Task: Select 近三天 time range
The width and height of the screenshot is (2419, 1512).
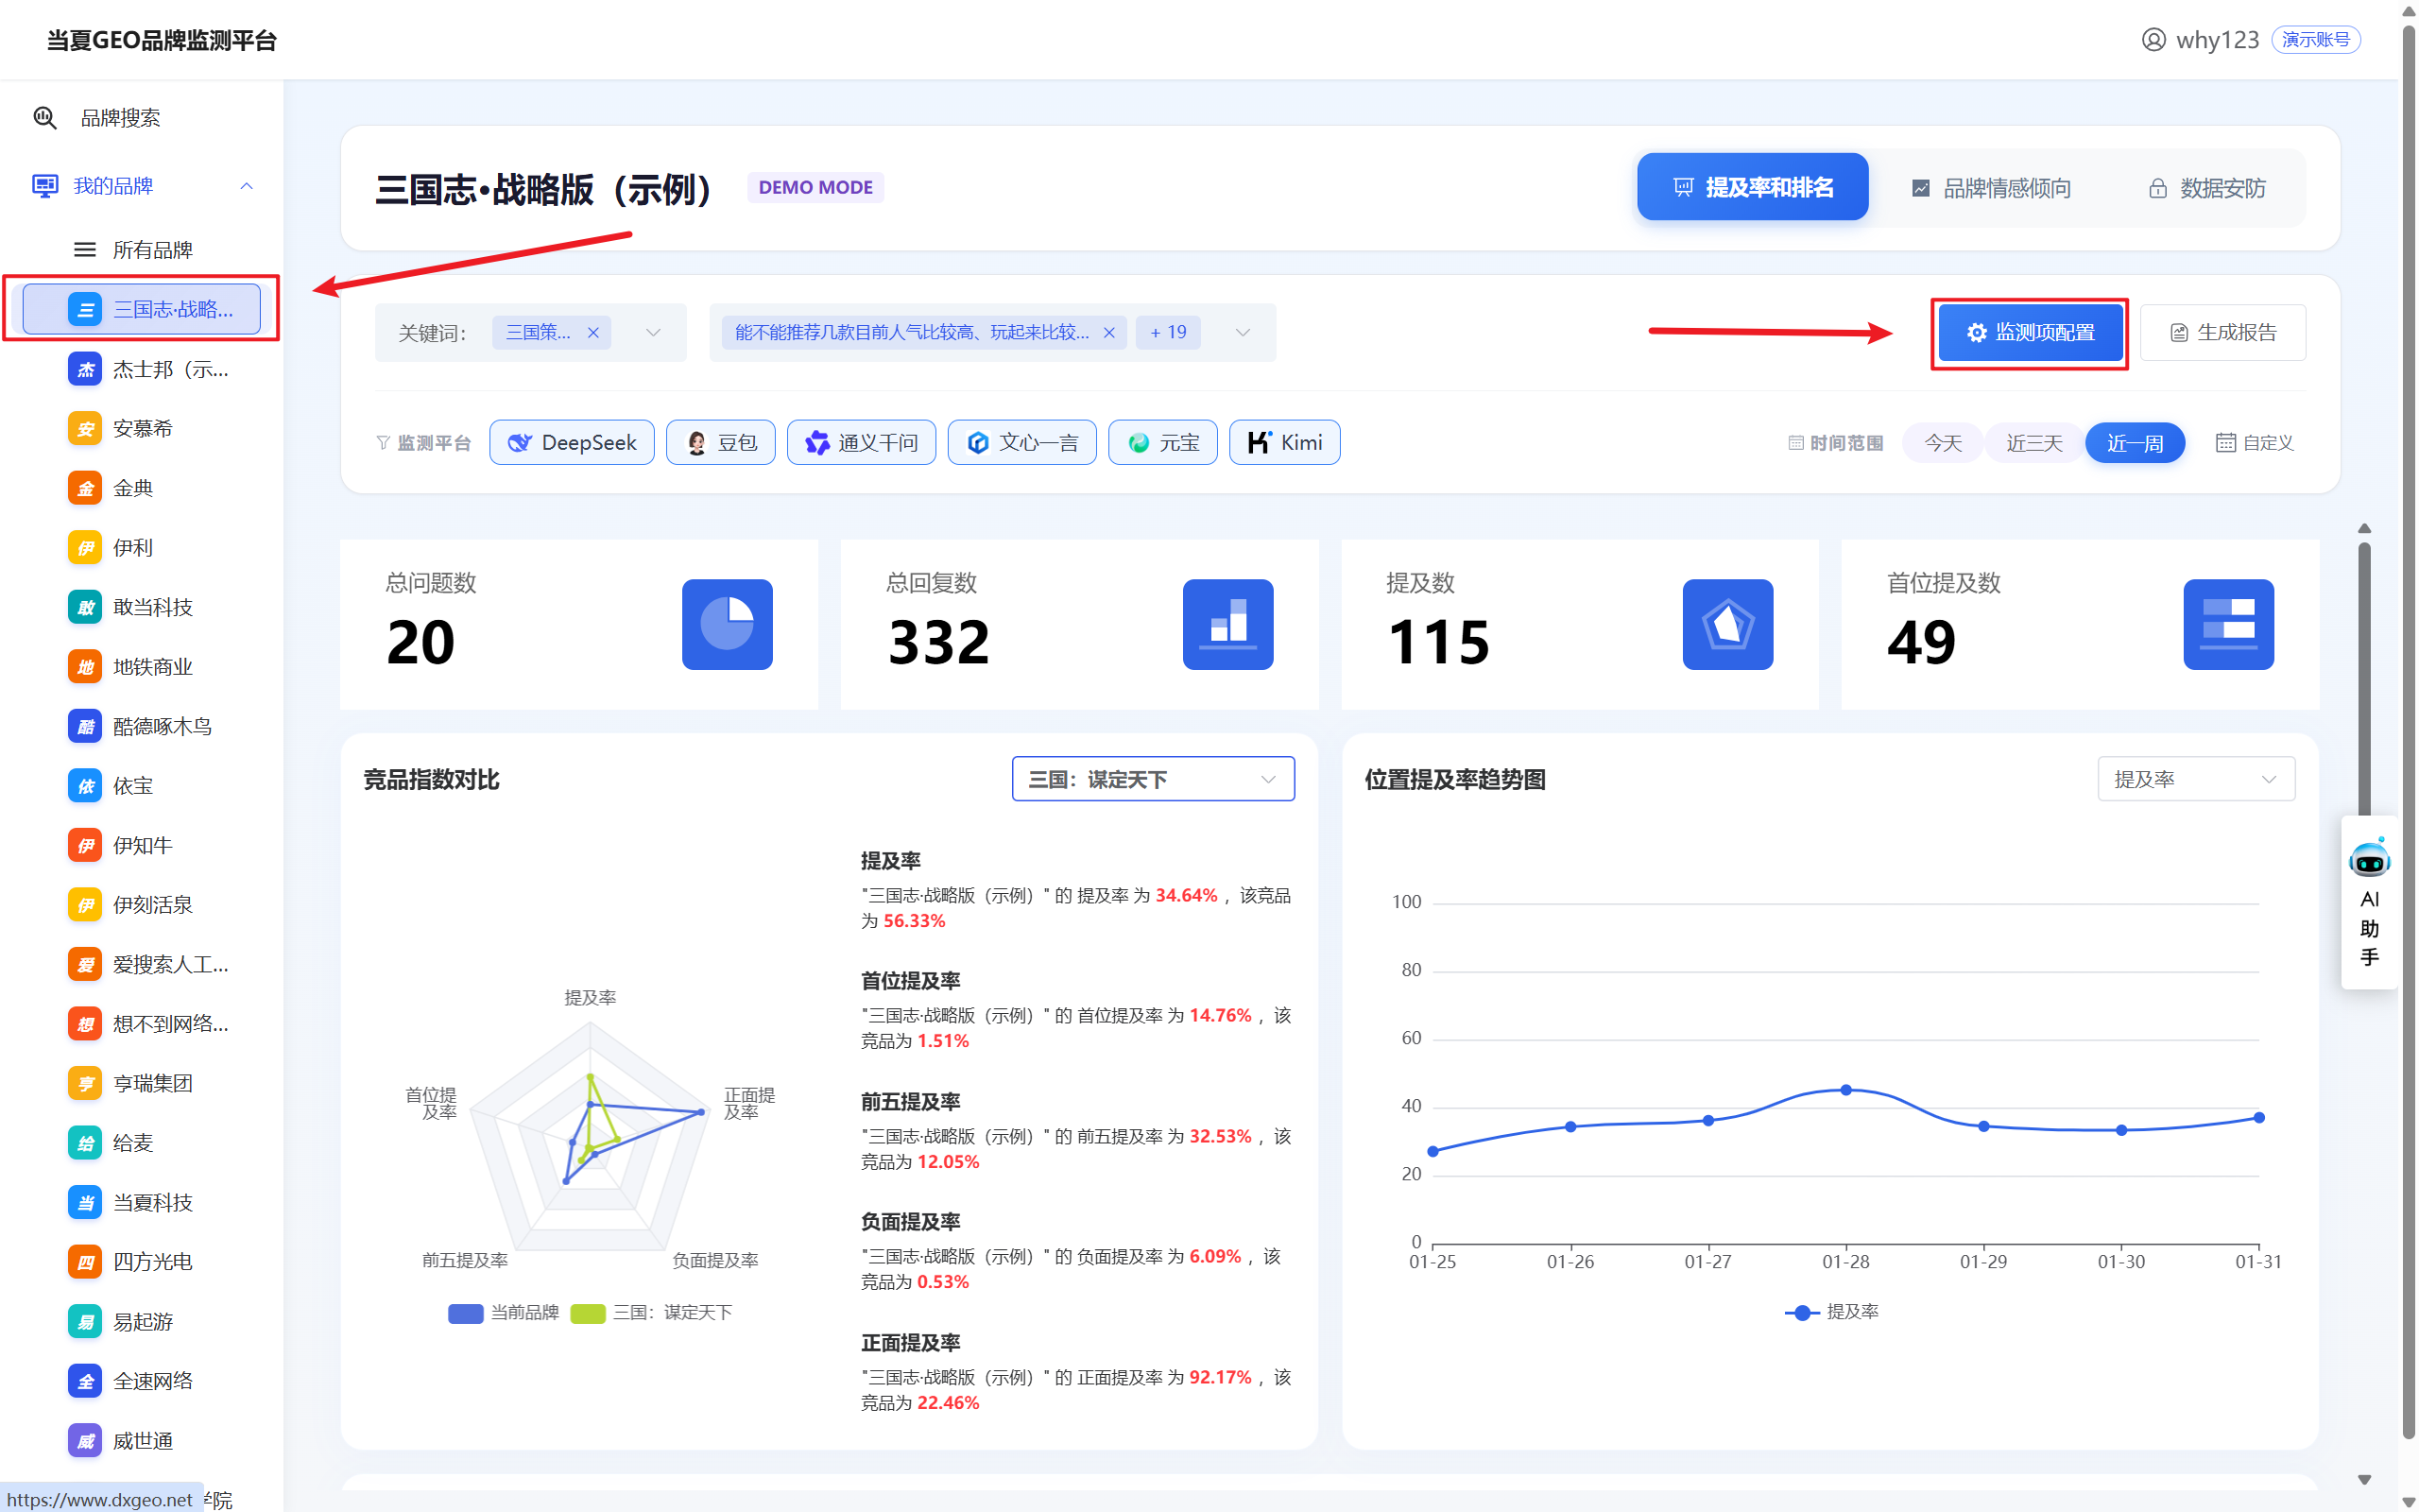Action: 2033,442
